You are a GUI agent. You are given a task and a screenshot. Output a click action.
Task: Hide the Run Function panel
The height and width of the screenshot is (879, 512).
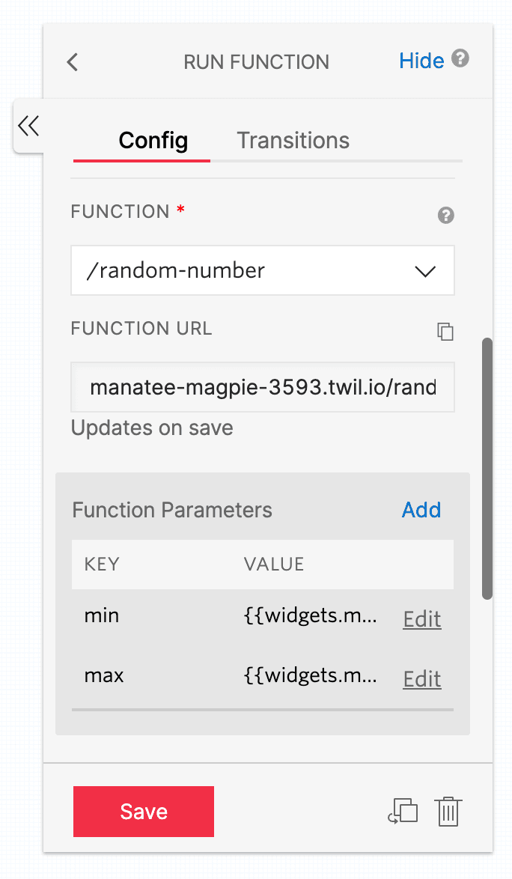tap(421, 61)
